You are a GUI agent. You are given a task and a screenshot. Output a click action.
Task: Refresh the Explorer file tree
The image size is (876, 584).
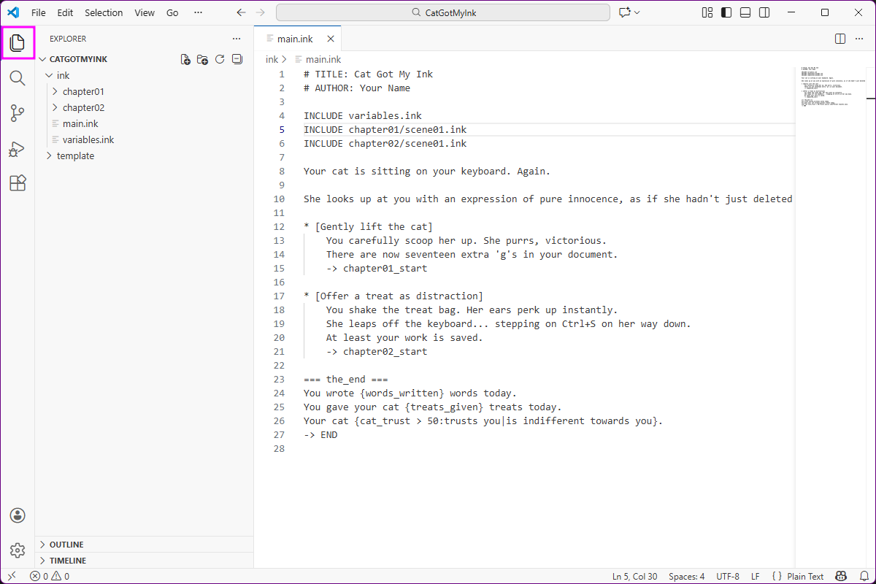point(220,59)
